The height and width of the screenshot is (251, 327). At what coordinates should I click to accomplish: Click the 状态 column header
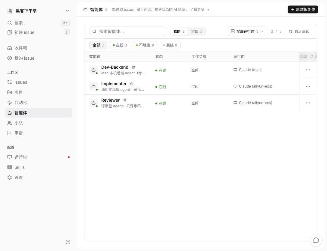(159, 57)
